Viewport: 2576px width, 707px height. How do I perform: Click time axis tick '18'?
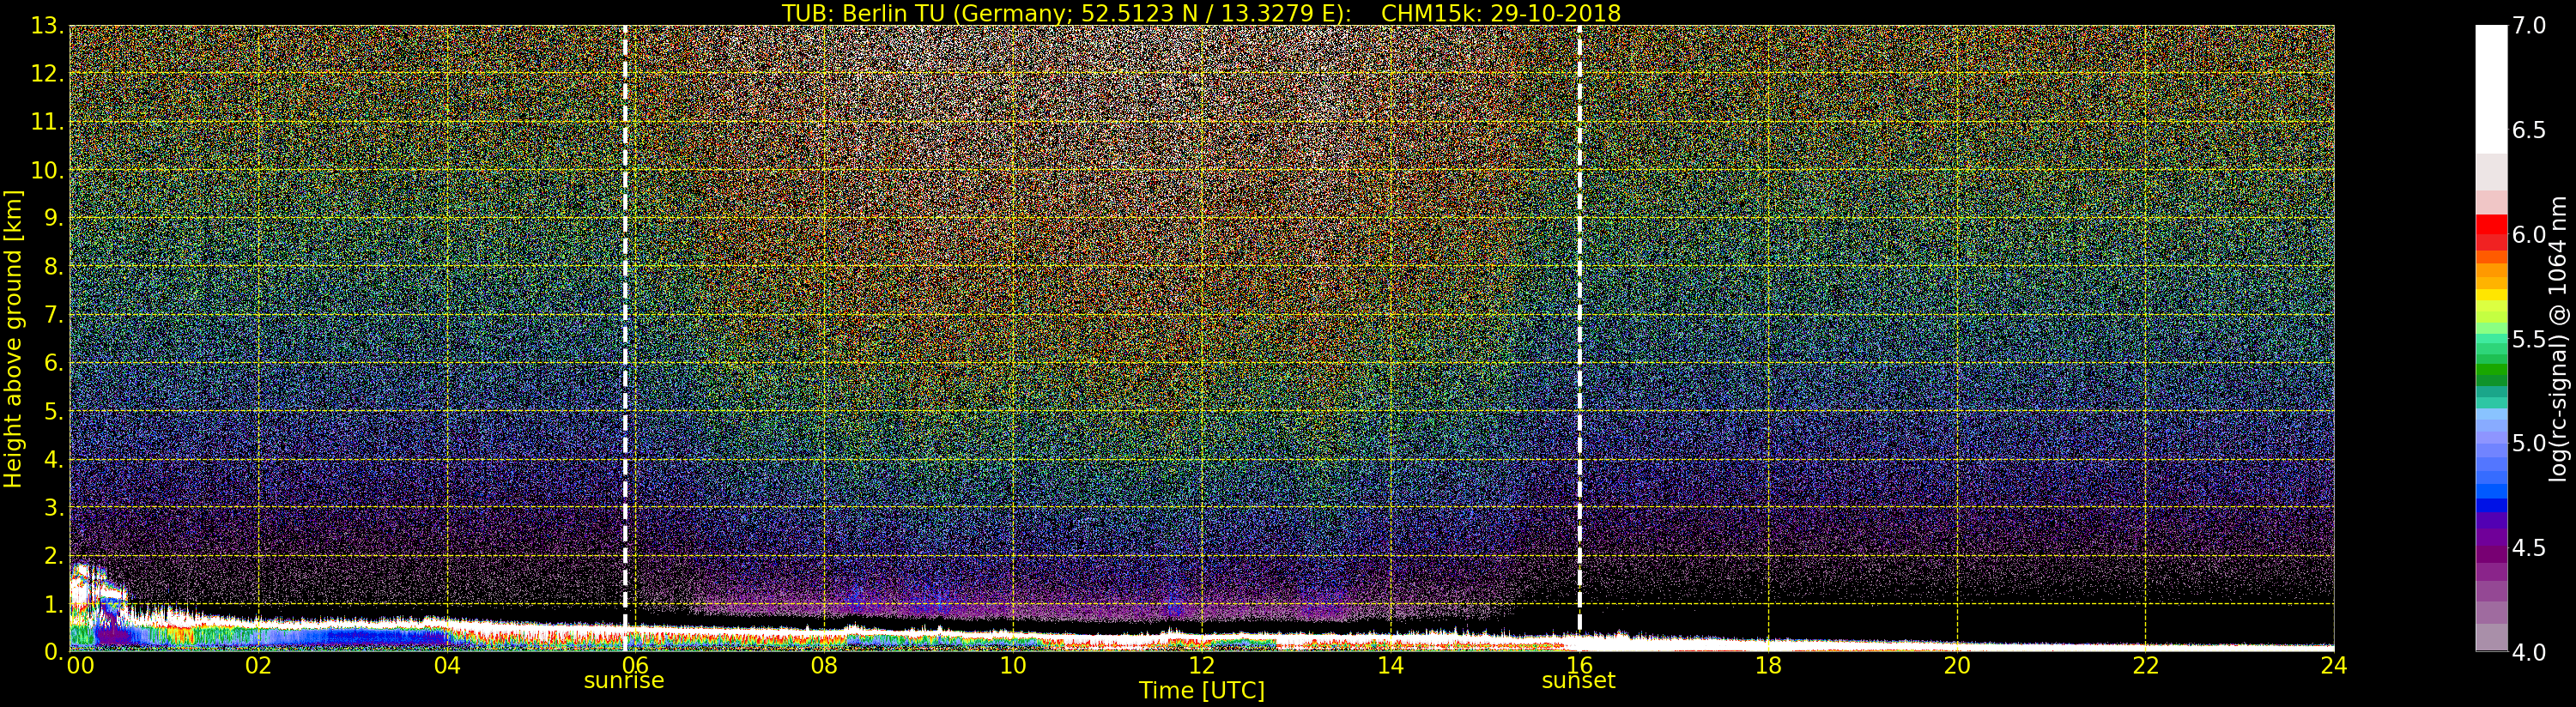(1768, 665)
